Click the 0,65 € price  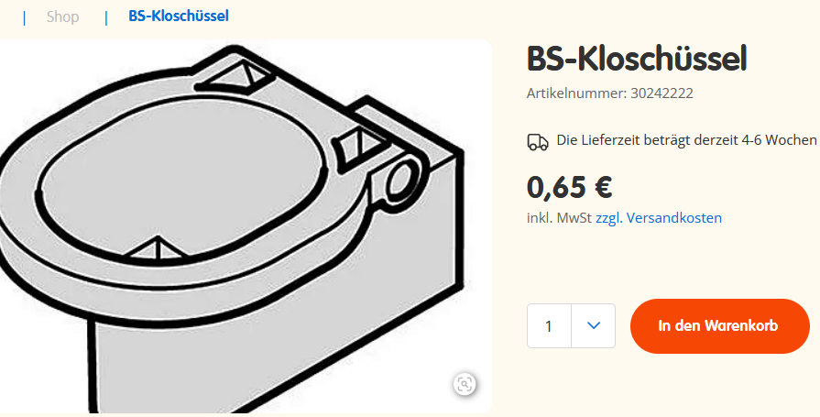tap(569, 187)
